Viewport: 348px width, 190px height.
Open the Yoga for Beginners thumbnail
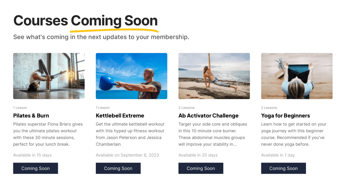point(297,76)
